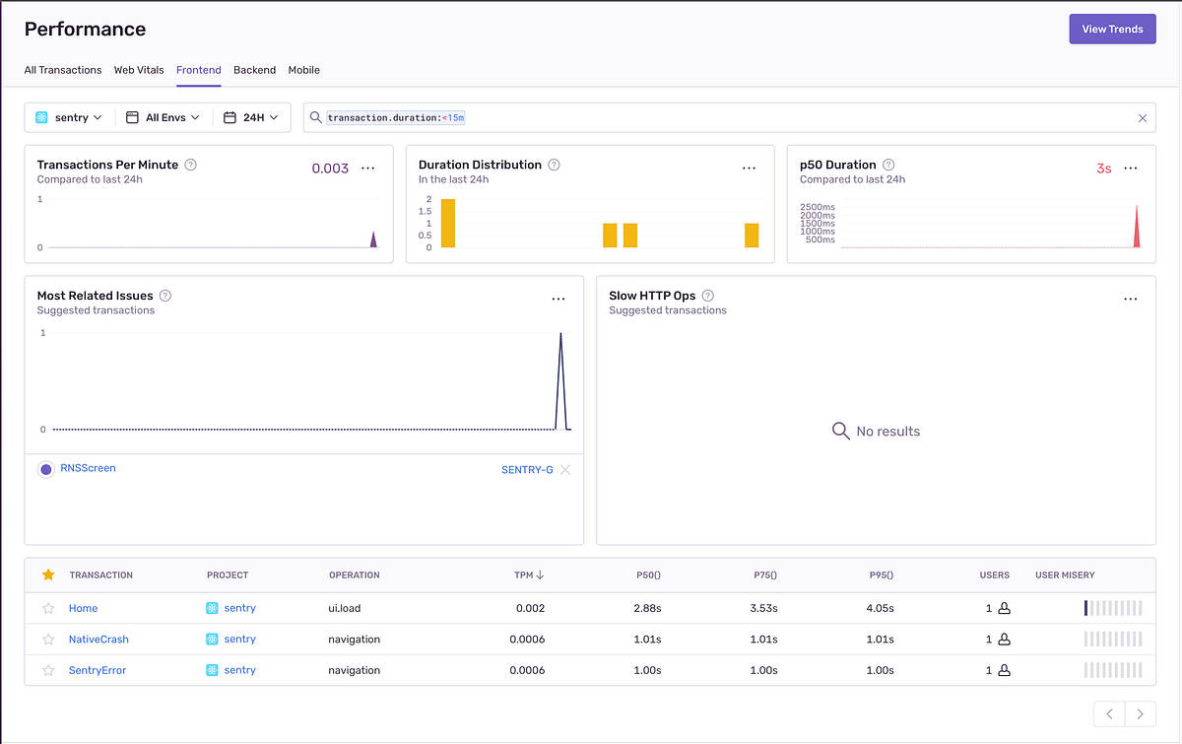This screenshot has height=744, width=1182.
Task: Click the ui.load operation cell
Action: [346, 608]
